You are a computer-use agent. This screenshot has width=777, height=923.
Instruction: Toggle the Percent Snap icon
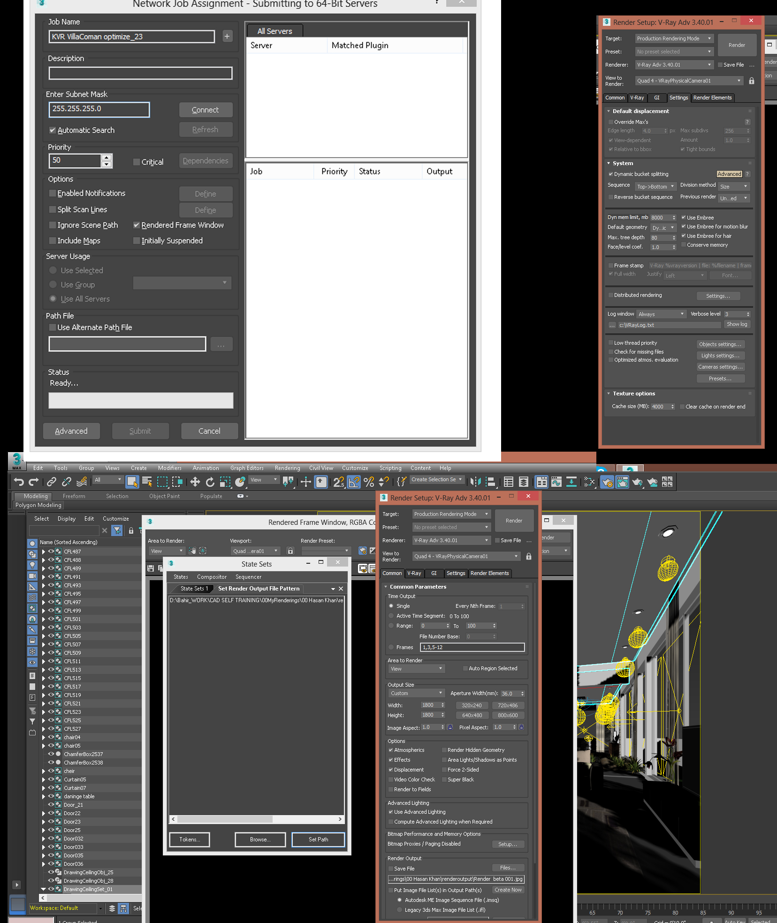(369, 482)
